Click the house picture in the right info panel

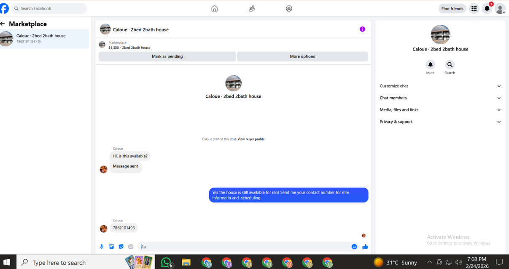point(440,35)
